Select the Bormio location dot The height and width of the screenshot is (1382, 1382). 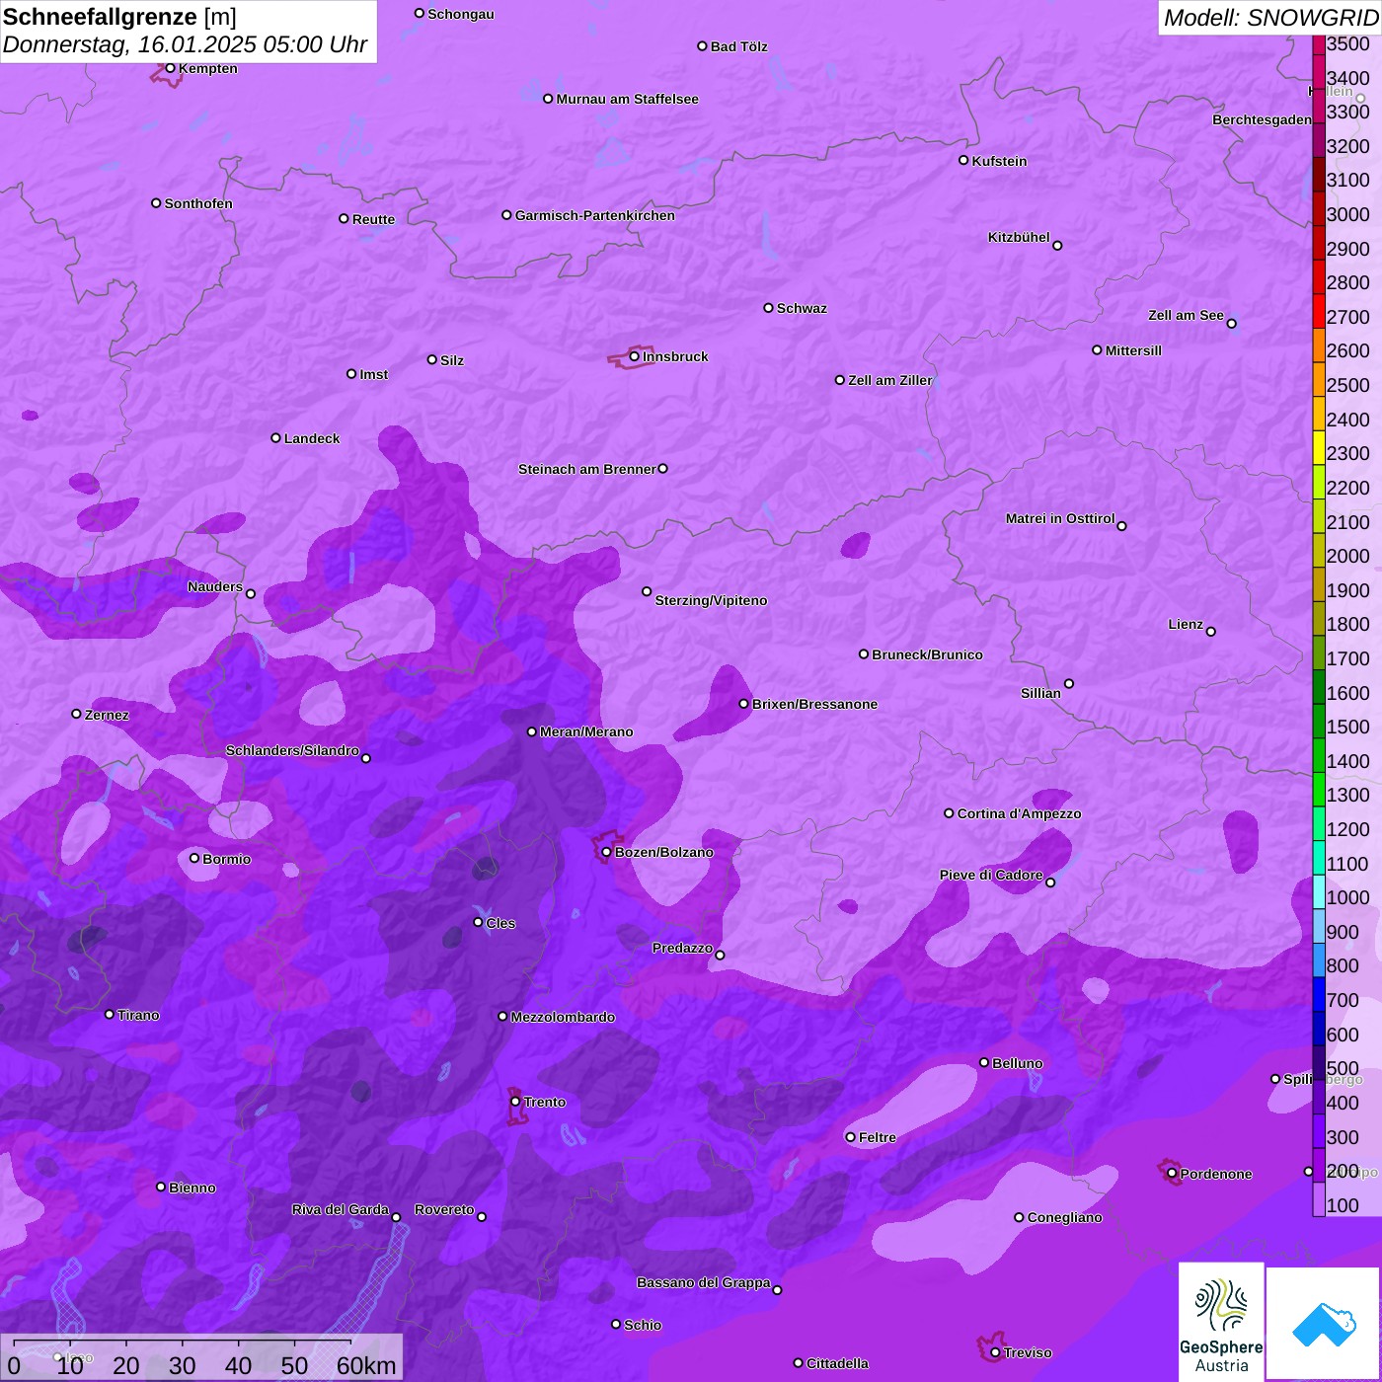tap(194, 858)
